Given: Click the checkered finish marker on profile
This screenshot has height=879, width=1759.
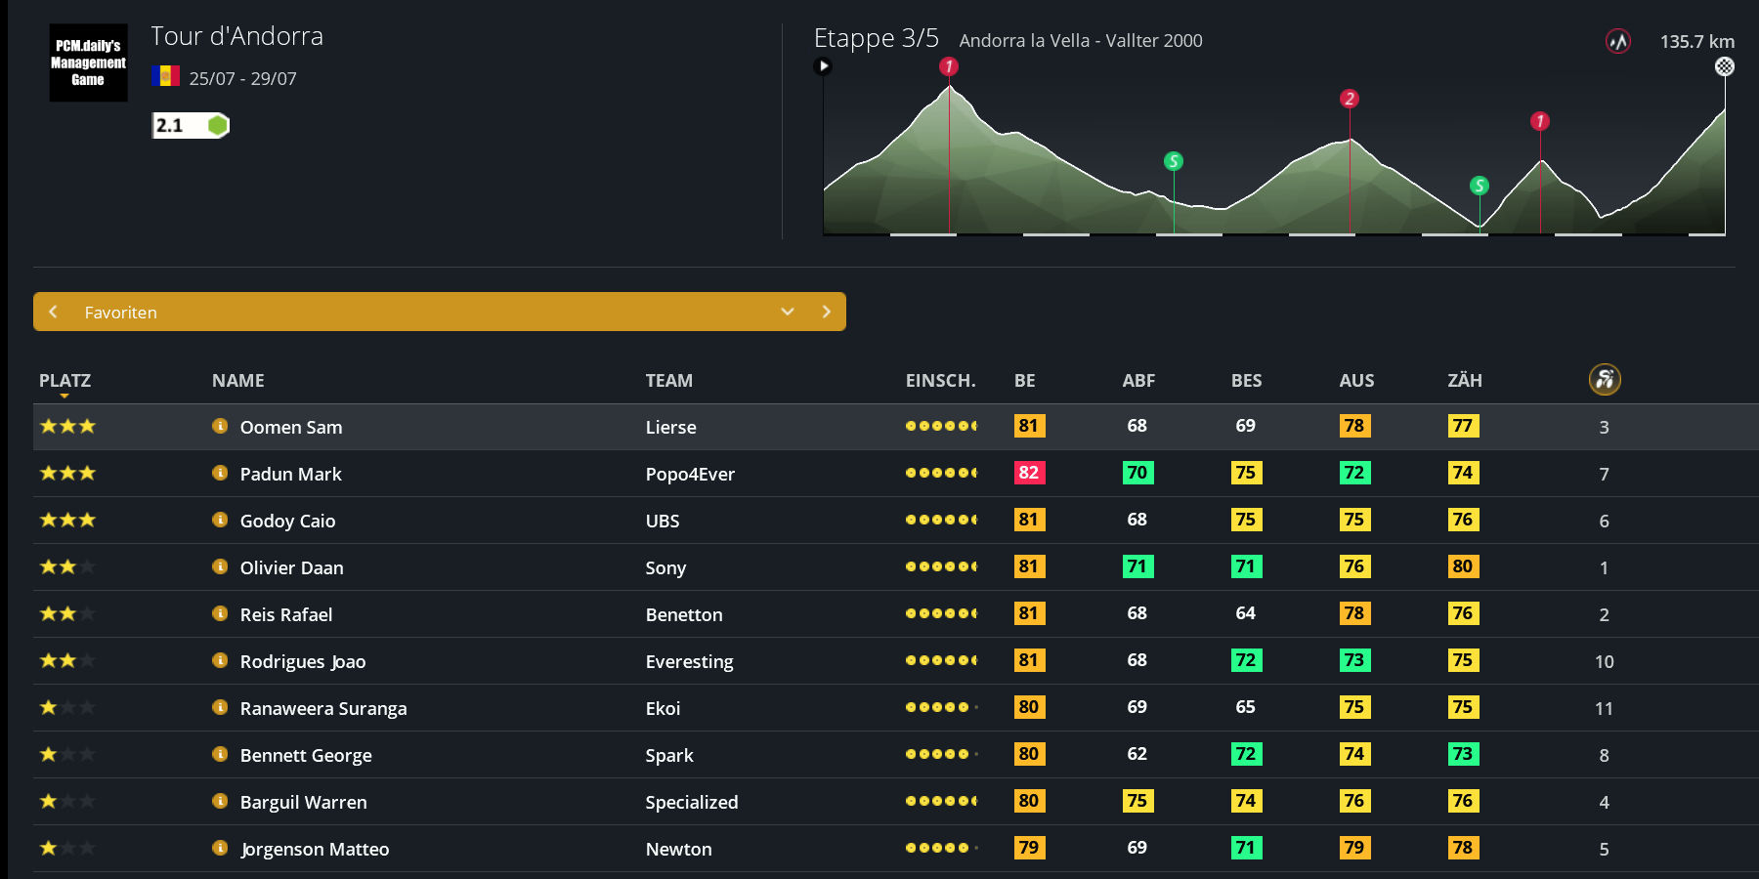Looking at the screenshot, I should click(x=1725, y=66).
